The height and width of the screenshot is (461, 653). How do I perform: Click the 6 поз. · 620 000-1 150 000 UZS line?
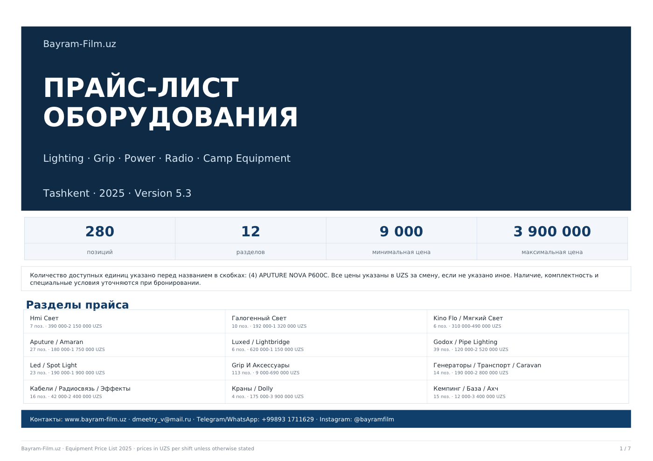[268, 350]
